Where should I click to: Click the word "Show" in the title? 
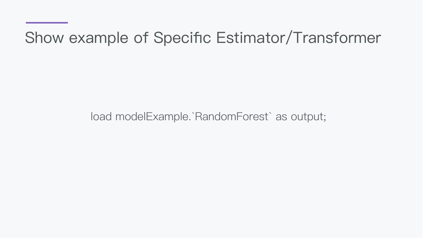pos(44,38)
